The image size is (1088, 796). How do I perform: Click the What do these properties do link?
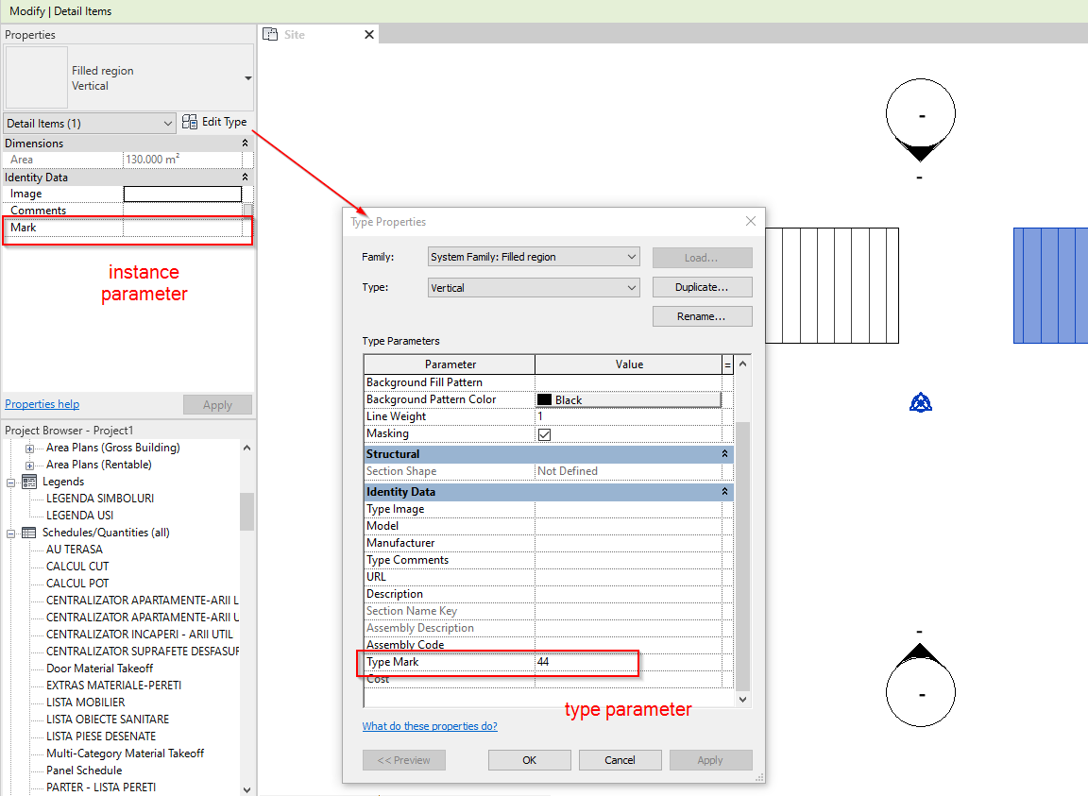coord(430,725)
